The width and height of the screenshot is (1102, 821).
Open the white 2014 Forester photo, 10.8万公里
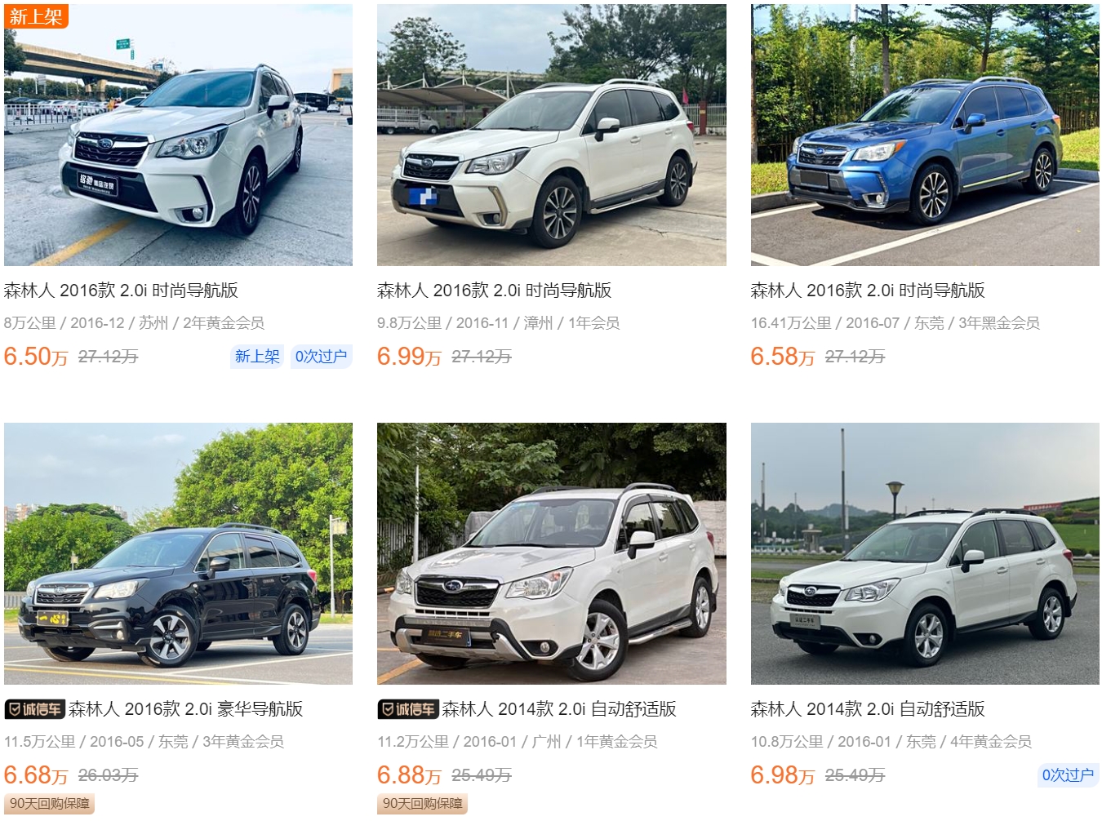925,553
